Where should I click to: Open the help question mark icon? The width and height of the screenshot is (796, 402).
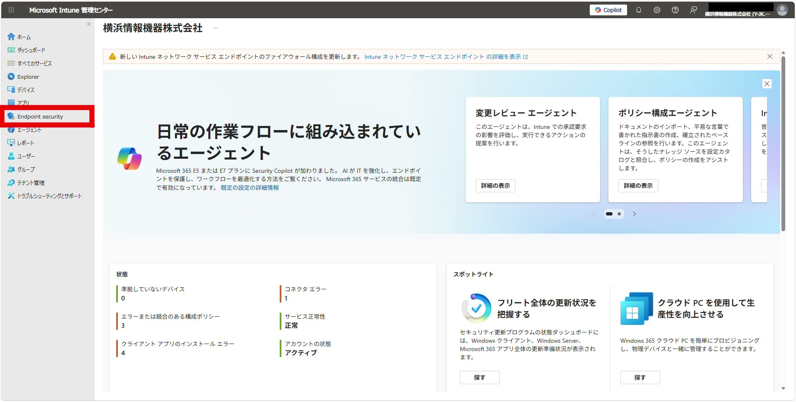pyautogui.click(x=675, y=10)
